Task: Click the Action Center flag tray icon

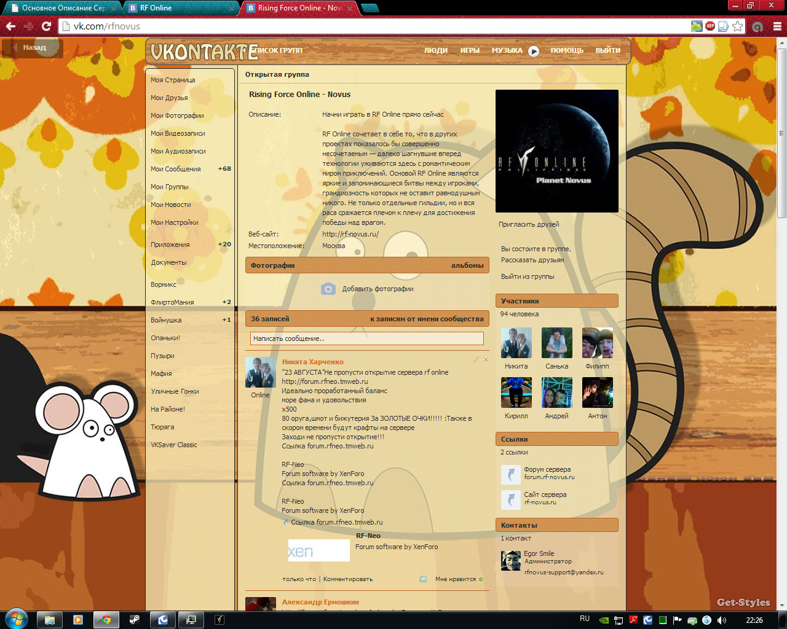Action: (x=678, y=620)
